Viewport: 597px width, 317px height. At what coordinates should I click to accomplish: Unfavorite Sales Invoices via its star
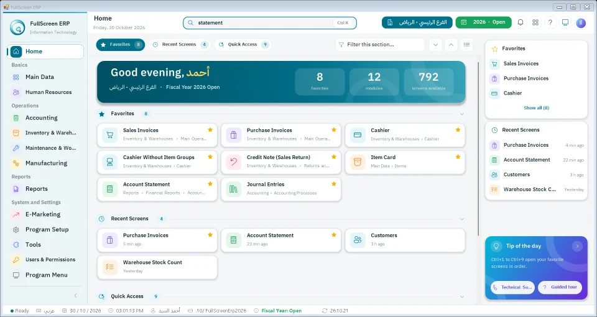[210, 130]
